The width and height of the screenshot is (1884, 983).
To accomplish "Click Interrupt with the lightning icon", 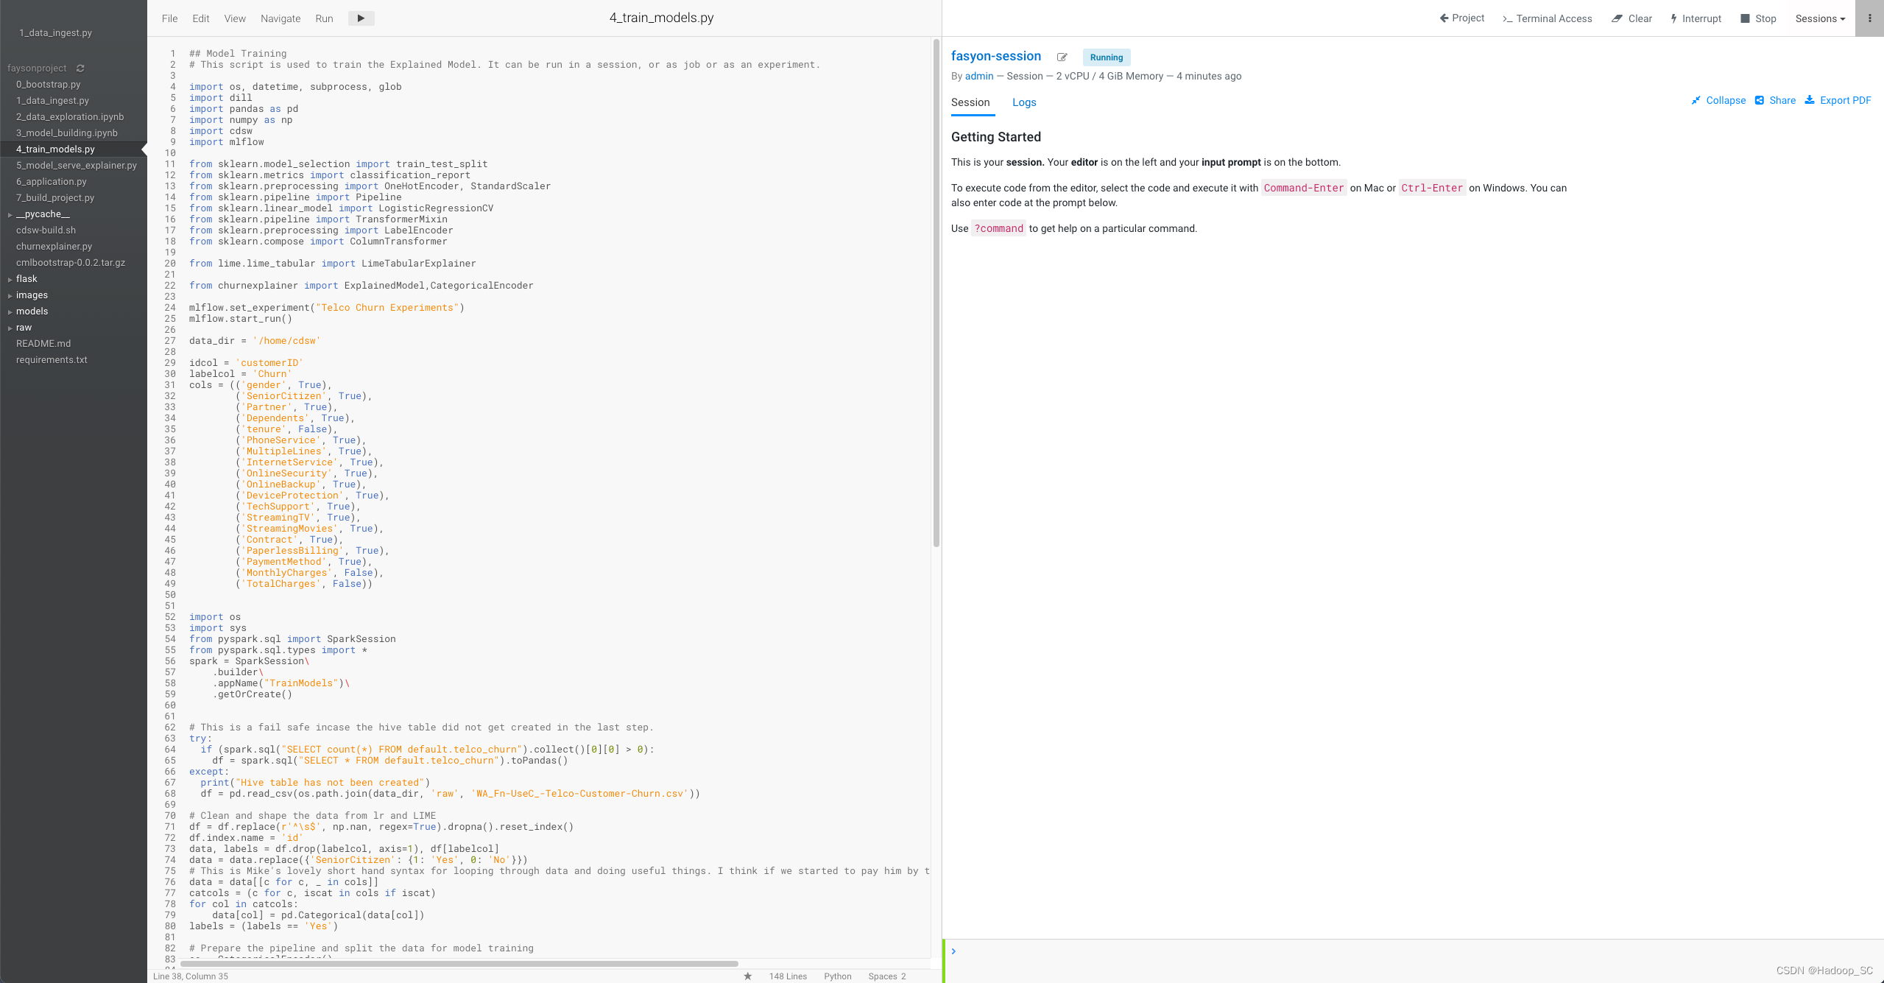I will (x=1696, y=18).
